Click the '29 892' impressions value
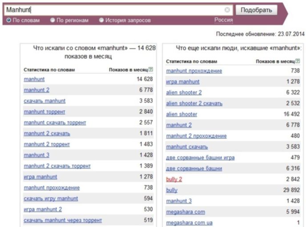The image size is (306, 227). pos(292,190)
